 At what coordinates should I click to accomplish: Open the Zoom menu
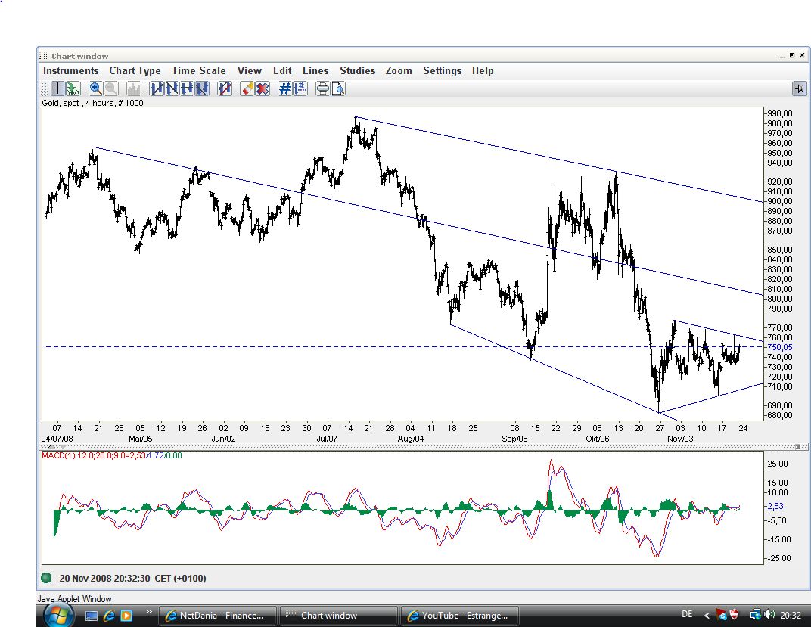tap(399, 71)
